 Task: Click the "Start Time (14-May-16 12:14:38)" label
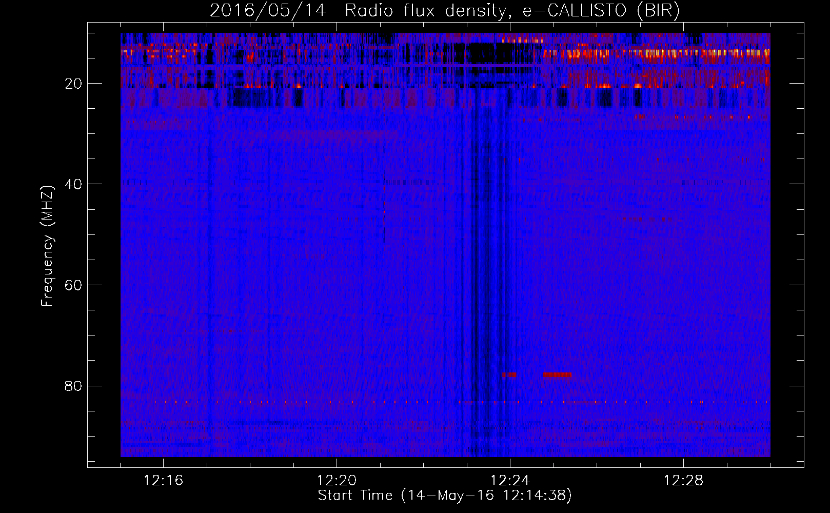444,495
